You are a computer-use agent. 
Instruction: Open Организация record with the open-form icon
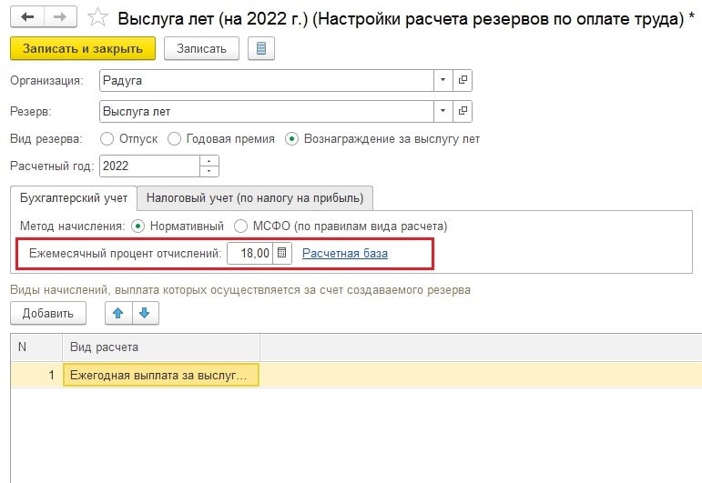463,80
